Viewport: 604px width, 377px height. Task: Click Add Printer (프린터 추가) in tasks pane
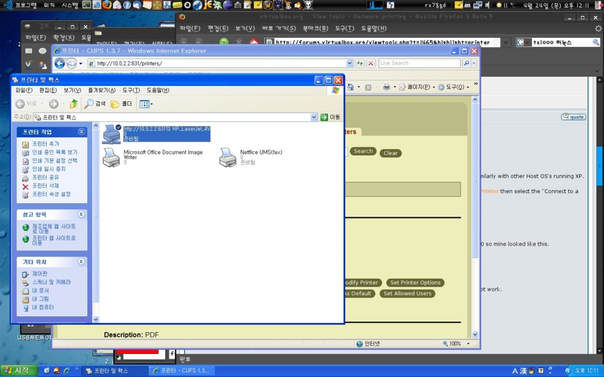pos(45,144)
